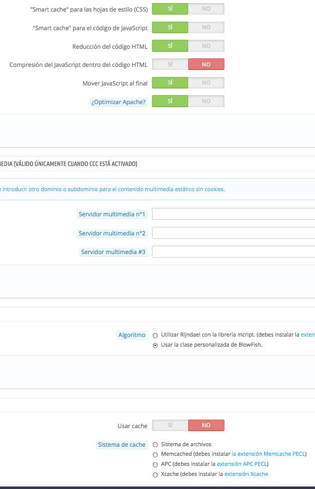This screenshot has width=315, height=489.
Task: Set Smart cache for JavaScript to SÍ
Action: coord(170,28)
